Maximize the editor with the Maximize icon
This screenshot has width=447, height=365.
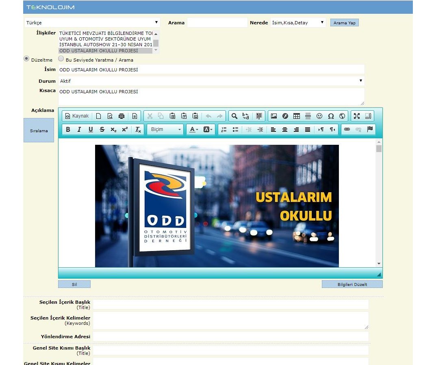[x=357, y=116]
